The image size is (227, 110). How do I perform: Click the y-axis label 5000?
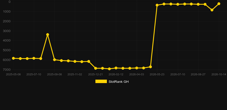7,50
